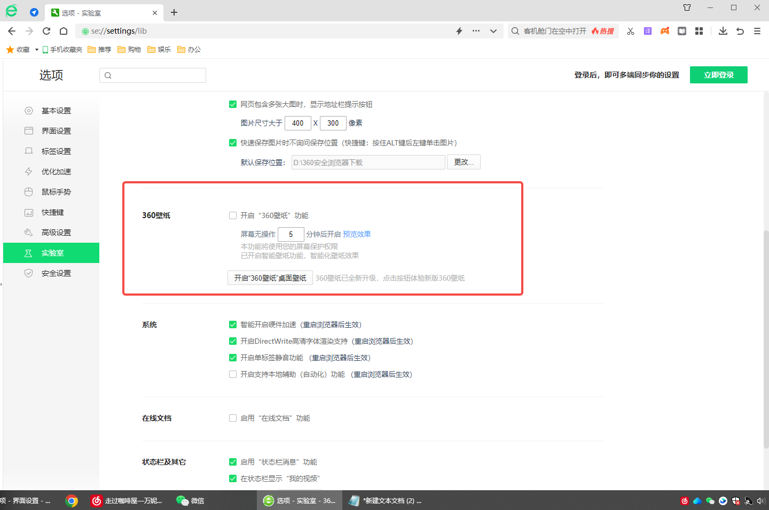
Task: Select 实验室 in sidebar
Action: (51, 253)
